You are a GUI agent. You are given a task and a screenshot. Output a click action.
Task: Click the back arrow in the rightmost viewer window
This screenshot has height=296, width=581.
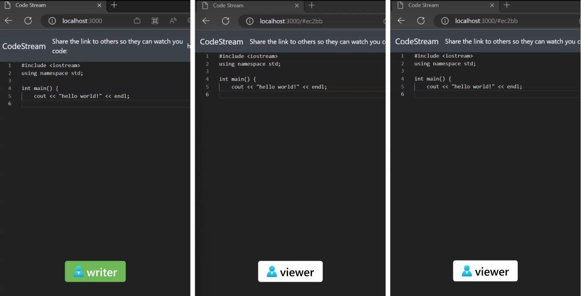tap(401, 21)
